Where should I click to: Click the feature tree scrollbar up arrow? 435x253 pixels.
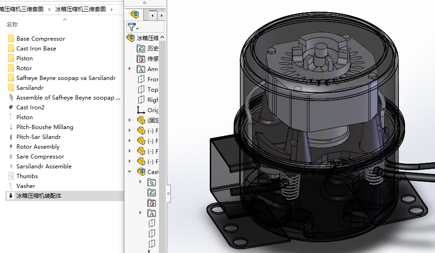coord(162,37)
